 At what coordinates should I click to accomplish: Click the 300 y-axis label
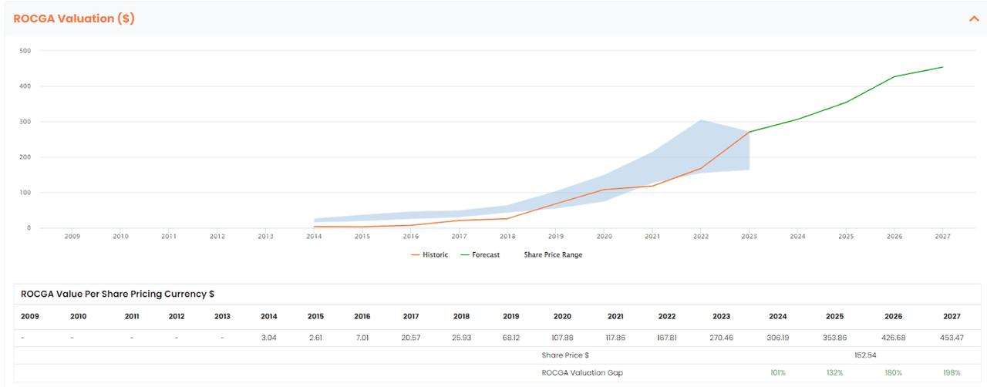coord(25,122)
